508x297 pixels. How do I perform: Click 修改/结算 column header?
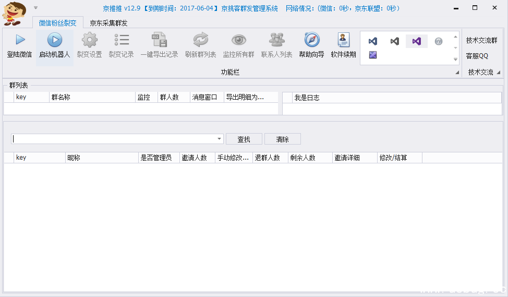[400, 158]
